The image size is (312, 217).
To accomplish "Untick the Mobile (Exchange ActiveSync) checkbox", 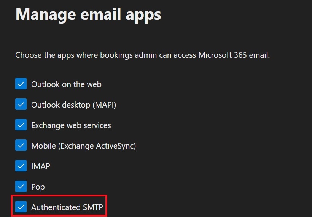I will tap(21, 146).
